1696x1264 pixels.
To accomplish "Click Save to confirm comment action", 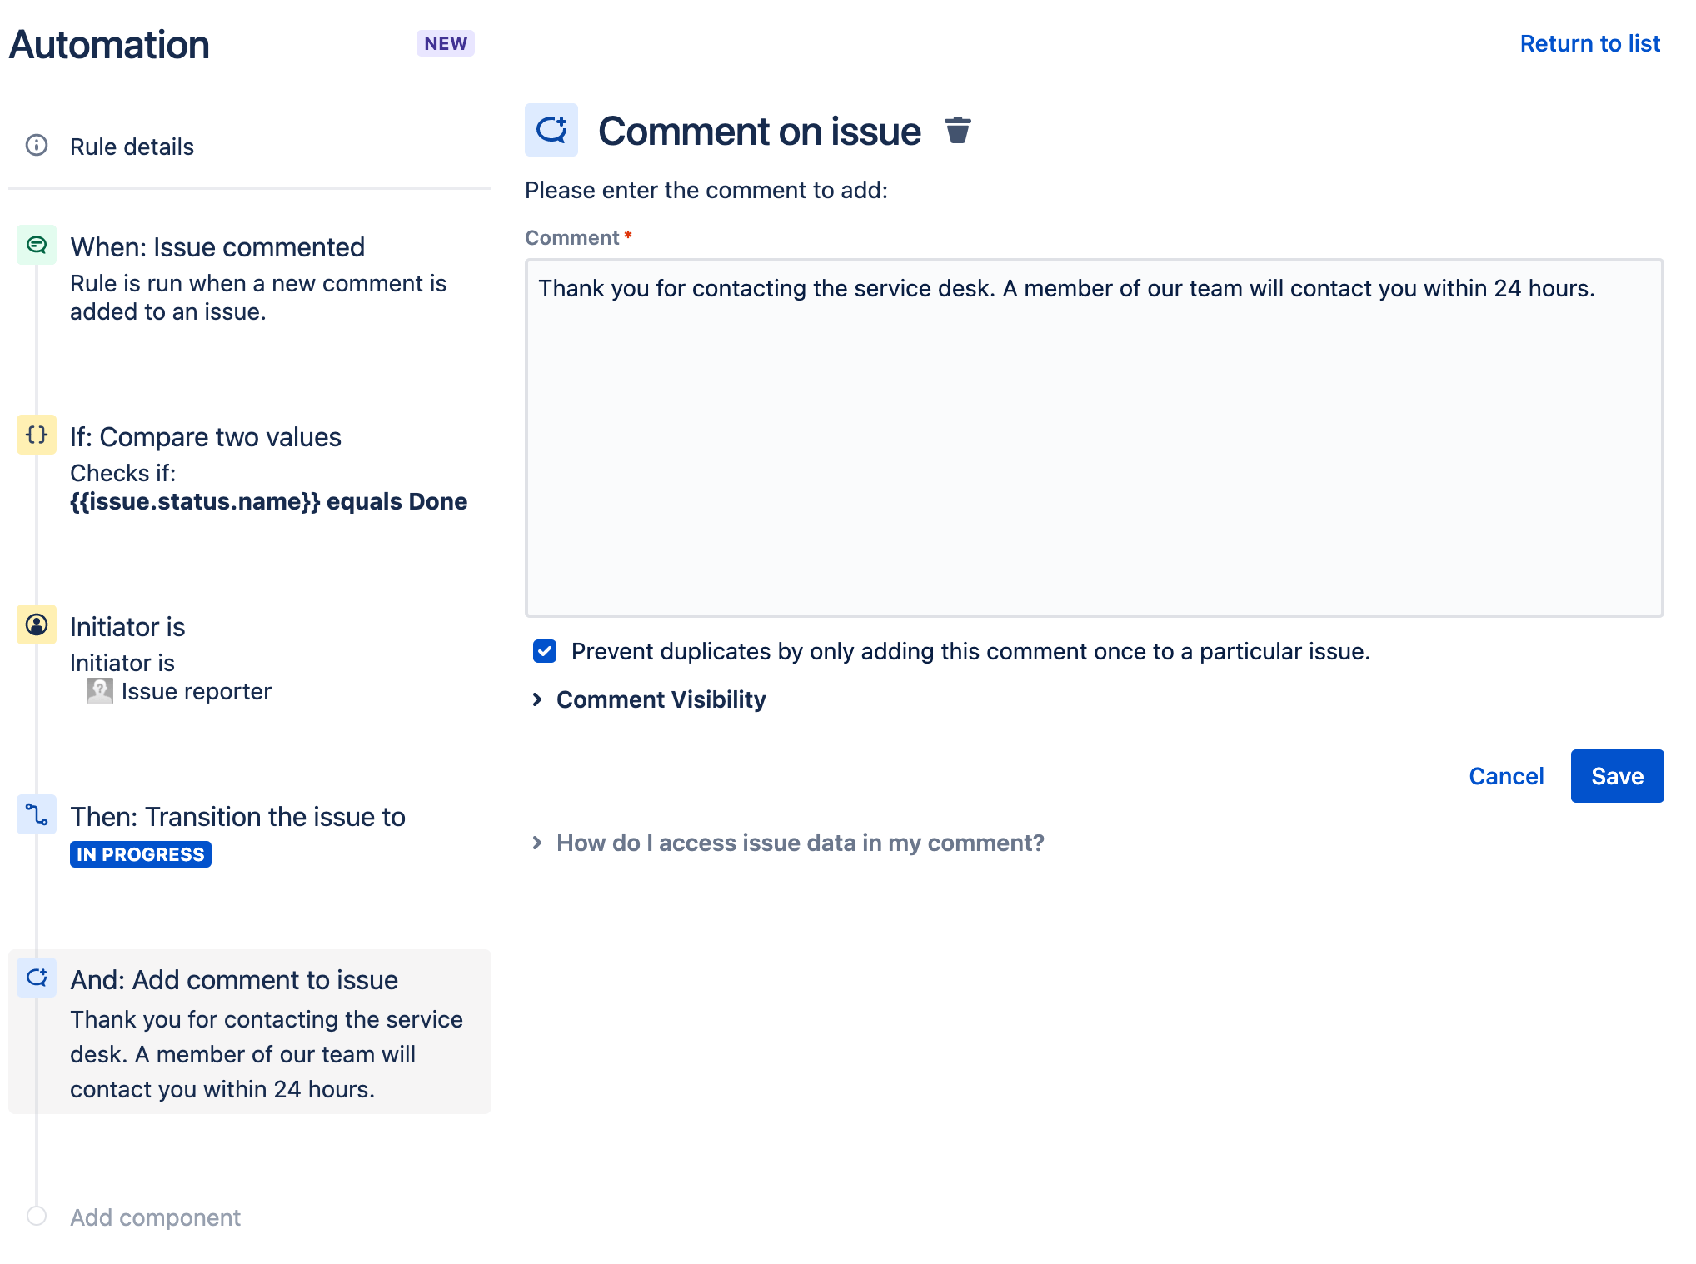I will point(1616,775).
